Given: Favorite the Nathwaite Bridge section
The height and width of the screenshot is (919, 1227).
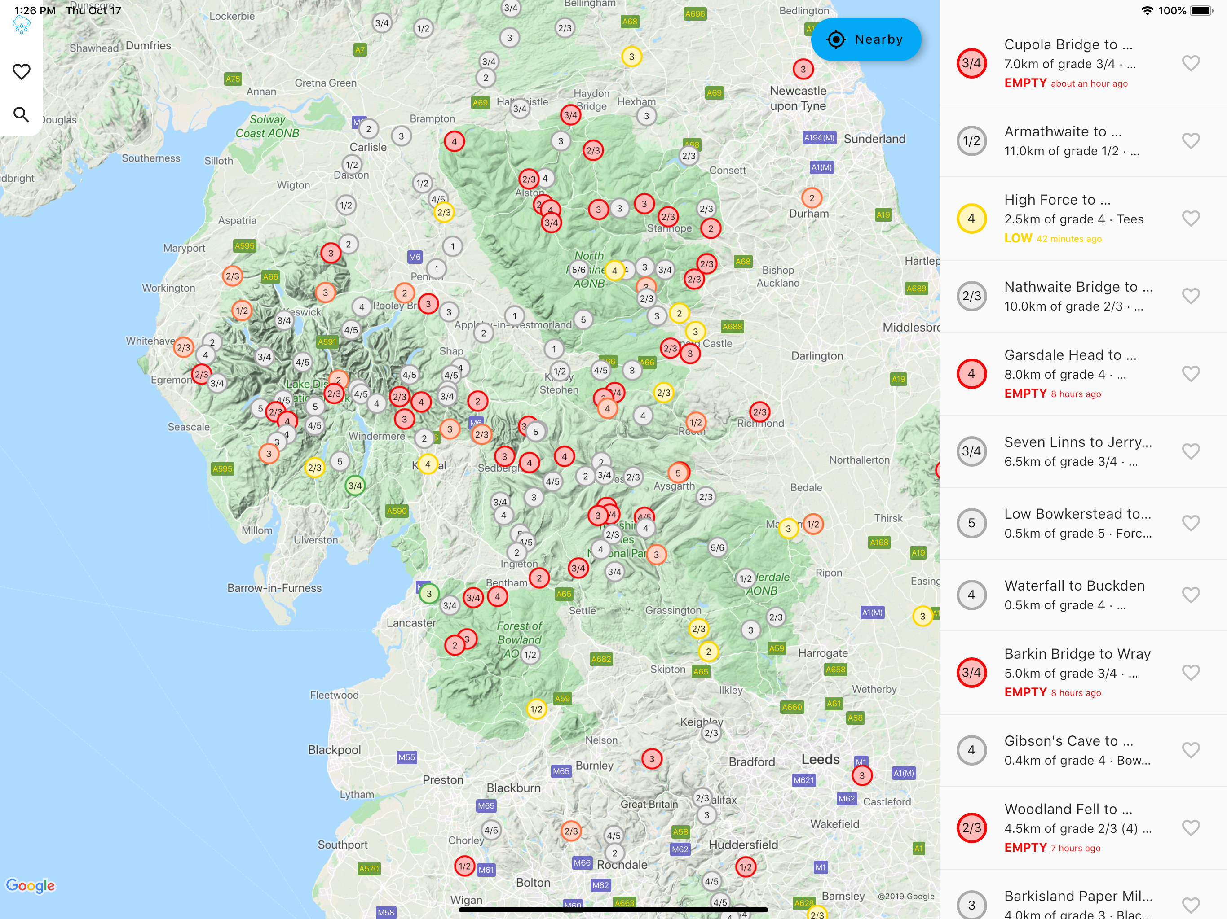Looking at the screenshot, I should click(x=1190, y=296).
